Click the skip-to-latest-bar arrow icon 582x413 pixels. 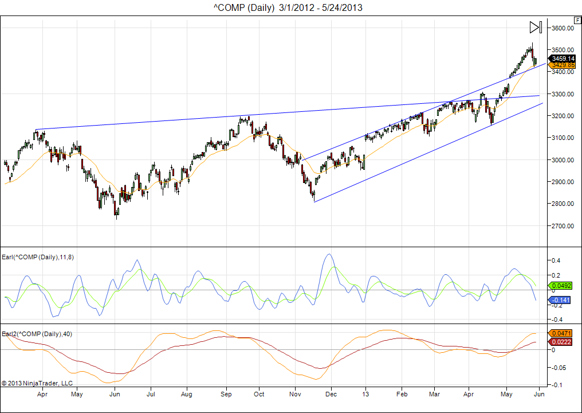click(x=535, y=27)
